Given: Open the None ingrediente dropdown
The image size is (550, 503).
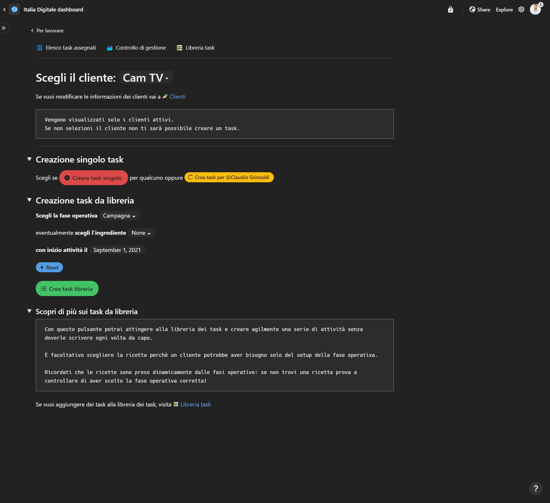Looking at the screenshot, I should pyautogui.click(x=141, y=233).
